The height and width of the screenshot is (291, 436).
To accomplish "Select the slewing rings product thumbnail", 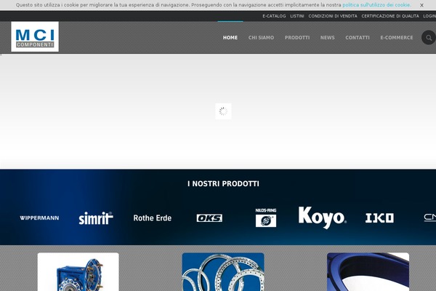I will tap(223, 272).
